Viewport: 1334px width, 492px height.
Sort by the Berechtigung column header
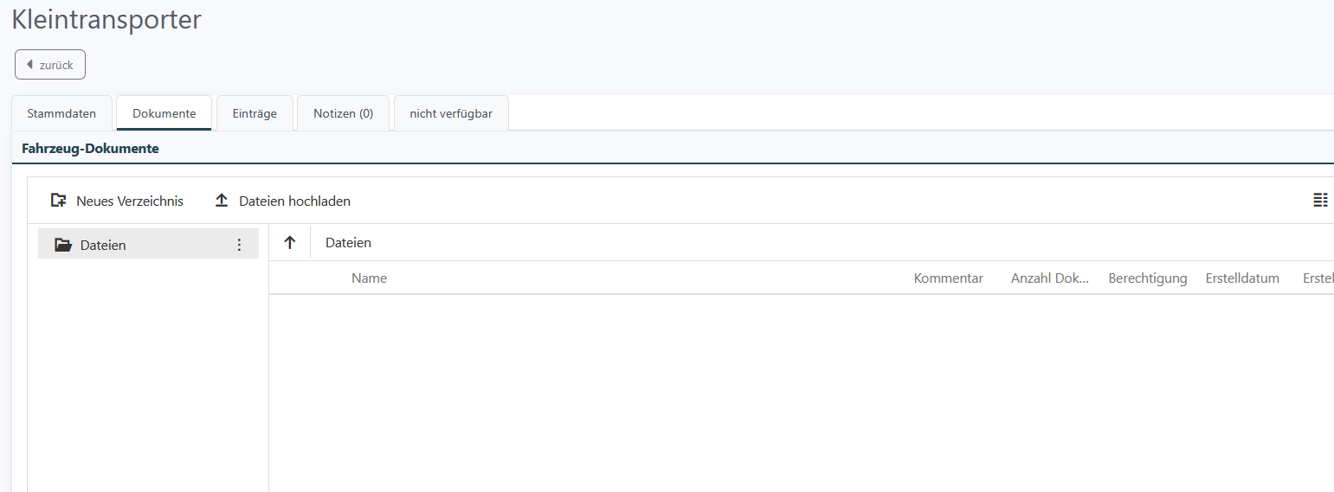pos(1147,278)
